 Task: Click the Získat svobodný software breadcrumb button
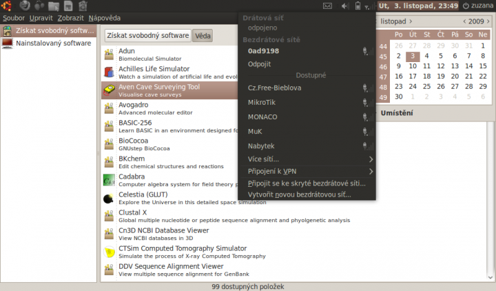pyautogui.click(x=147, y=35)
